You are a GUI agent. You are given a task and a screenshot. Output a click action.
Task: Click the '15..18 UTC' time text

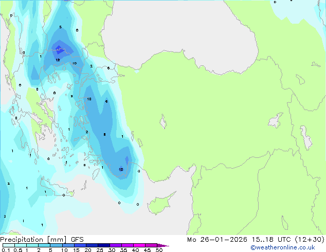pos(271,240)
